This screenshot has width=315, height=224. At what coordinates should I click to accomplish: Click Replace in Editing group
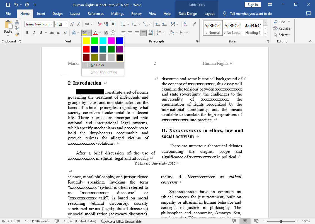[282, 28]
